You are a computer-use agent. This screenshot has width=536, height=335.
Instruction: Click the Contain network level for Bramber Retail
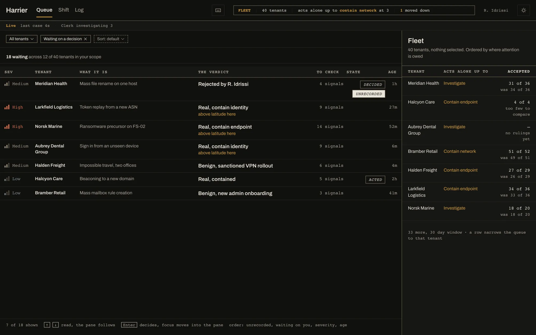point(460,151)
